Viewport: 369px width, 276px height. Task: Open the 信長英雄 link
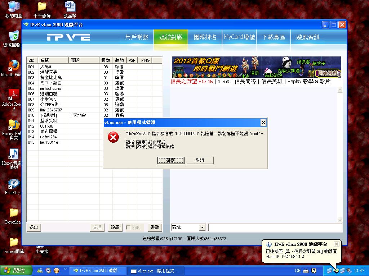[x=272, y=82]
